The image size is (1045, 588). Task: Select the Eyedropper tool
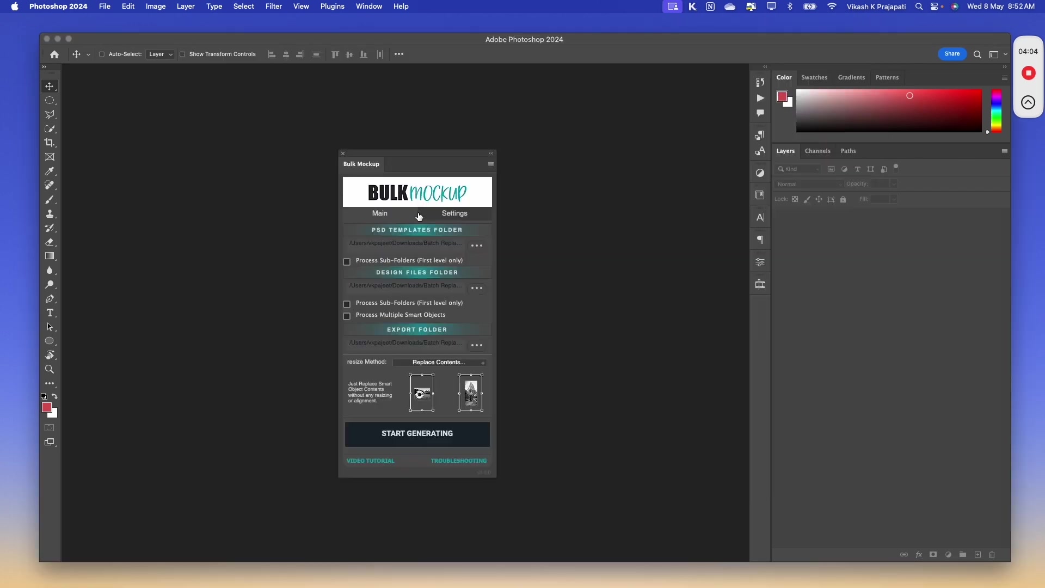[x=50, y=171]
